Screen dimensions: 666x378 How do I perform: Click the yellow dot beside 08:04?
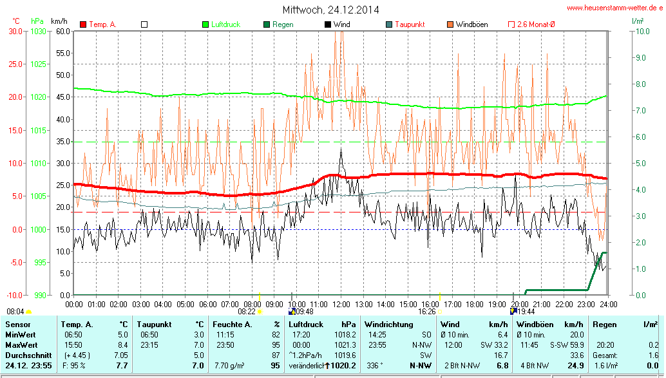[x=28, y=312]
